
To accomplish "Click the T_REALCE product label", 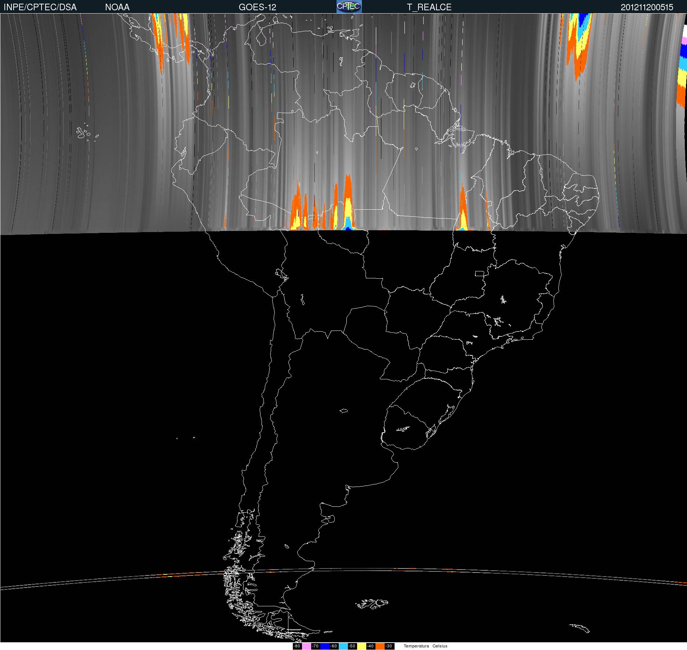I will [x=429, y=7].
